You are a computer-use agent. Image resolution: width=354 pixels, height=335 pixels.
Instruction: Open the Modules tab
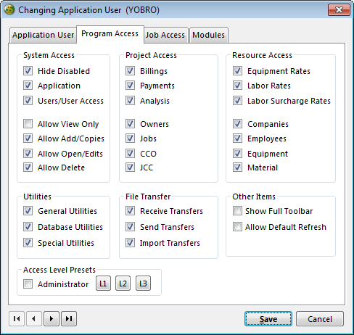click(x=209, y=35)
